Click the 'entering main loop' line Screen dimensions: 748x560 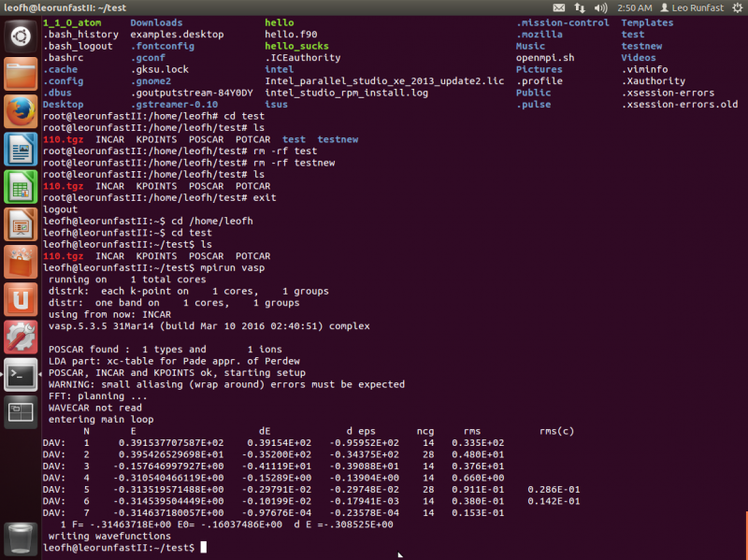point(101,419)
